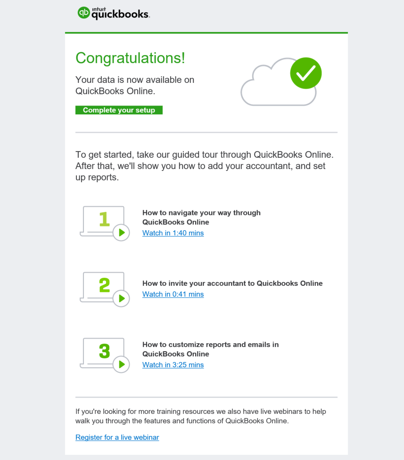Click Watch in 1:40 mins link
Screen dimensions: 404x460
(x=173, y=233)
